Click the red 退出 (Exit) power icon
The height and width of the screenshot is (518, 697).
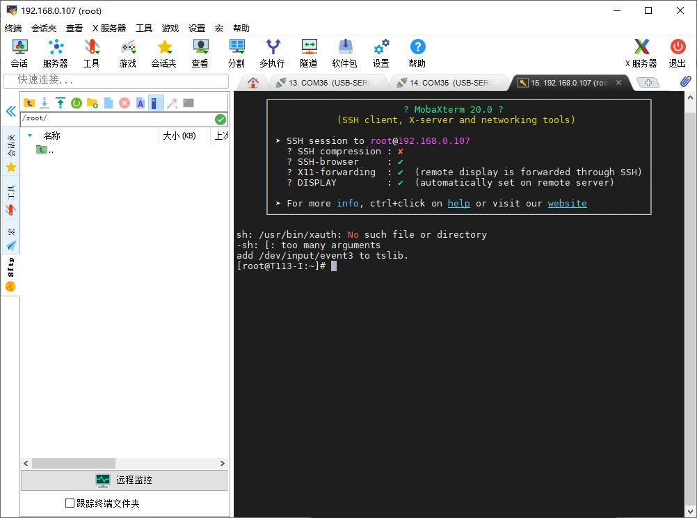678,53
